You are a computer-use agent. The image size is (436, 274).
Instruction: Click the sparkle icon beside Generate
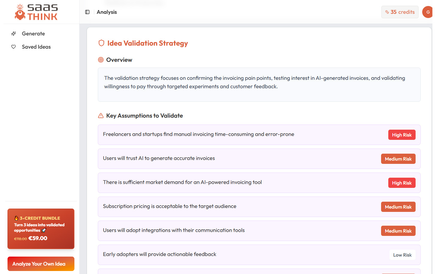(x=14, y=34)
